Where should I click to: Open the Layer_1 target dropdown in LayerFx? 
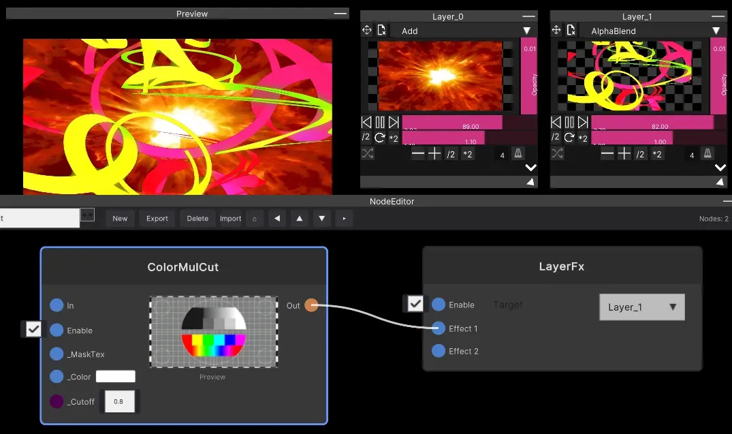click(x=641, y=307)
